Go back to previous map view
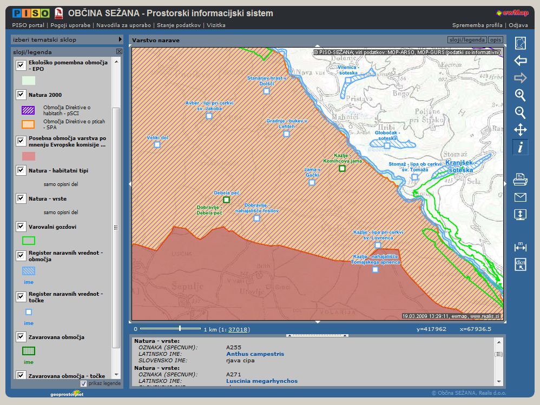This screenshot has width=540, height=405. (x=520, y=61)
